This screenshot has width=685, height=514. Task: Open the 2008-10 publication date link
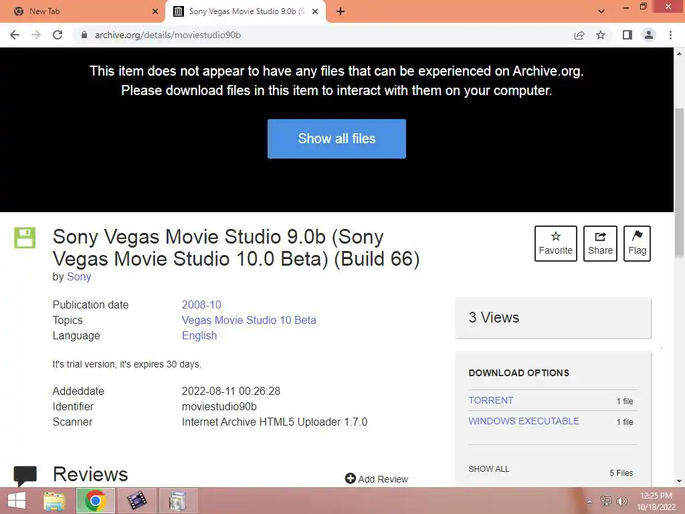point(201,305)
